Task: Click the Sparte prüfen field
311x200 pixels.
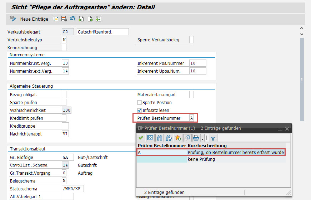Action: pos(64,102)
